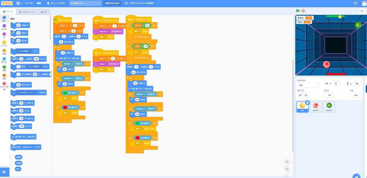
Task: Open the fairydust sound dropdown
Action: [104, 31]
